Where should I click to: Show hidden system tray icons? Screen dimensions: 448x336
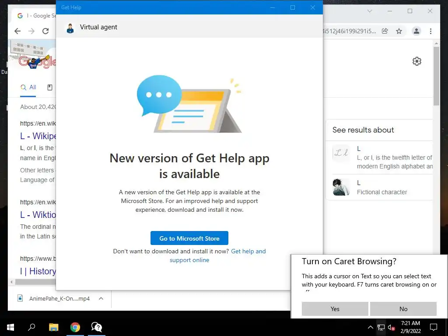(x=370, y=327)
